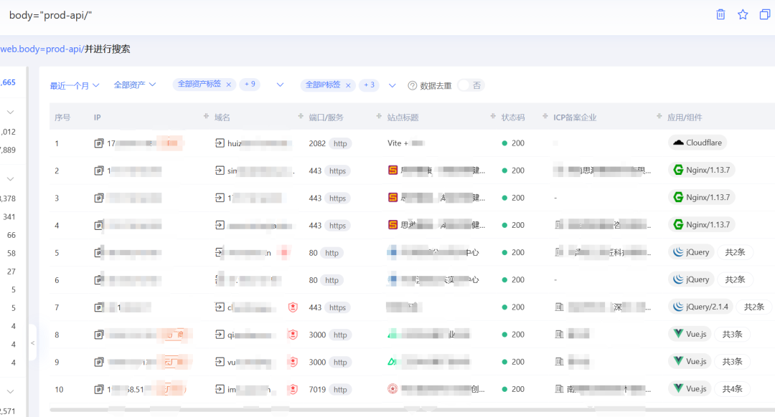Image resolution: width=775 pixels, height=417 pixels.
Task: Click the Vite + site title in row 1
Action: 405,143
